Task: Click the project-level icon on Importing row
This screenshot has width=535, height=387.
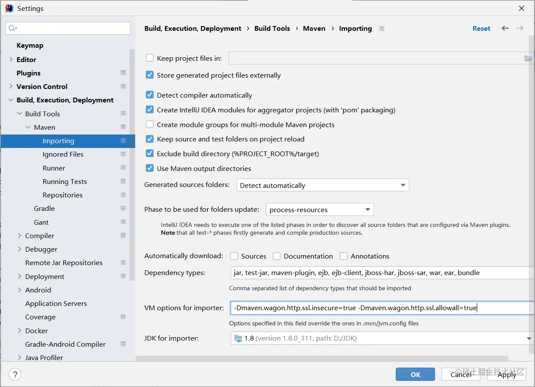Action: (123, 141)
